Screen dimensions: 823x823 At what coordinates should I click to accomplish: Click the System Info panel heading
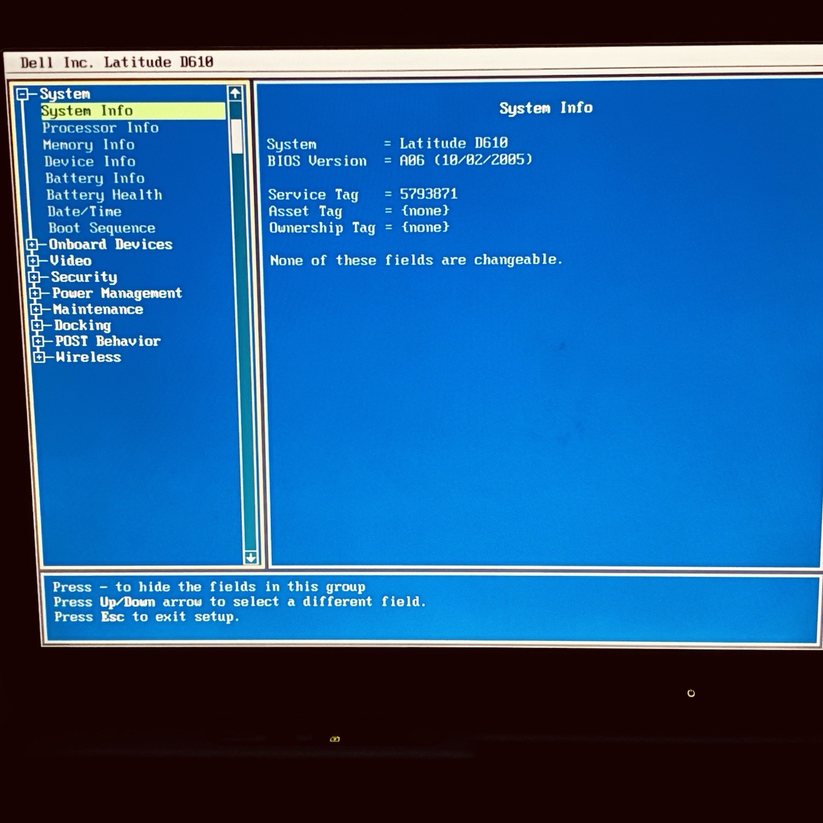point(546,108)
